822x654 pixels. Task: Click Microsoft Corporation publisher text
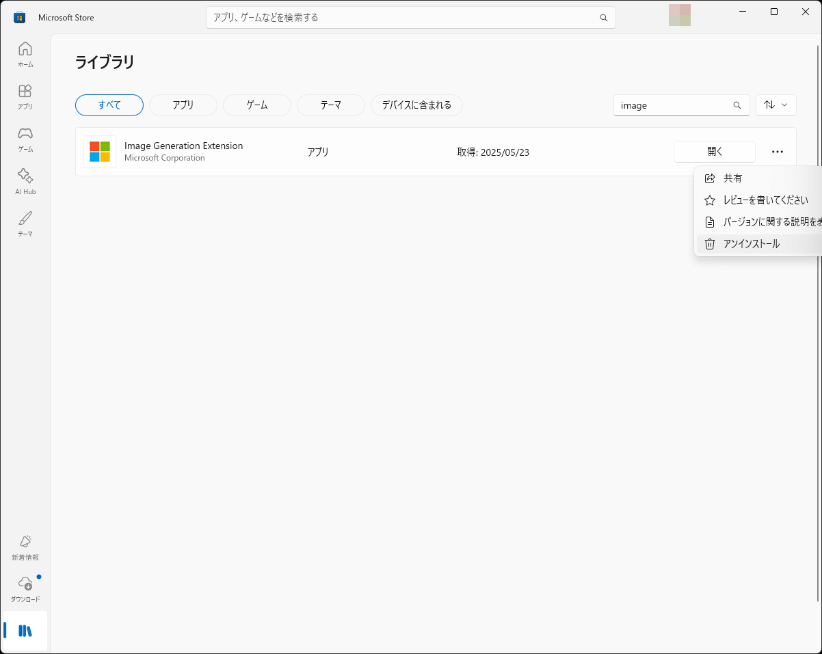(x=165, y=158)
